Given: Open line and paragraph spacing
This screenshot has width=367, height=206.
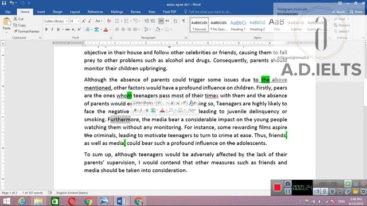Looking at the screenshot, I should [147, 29].
